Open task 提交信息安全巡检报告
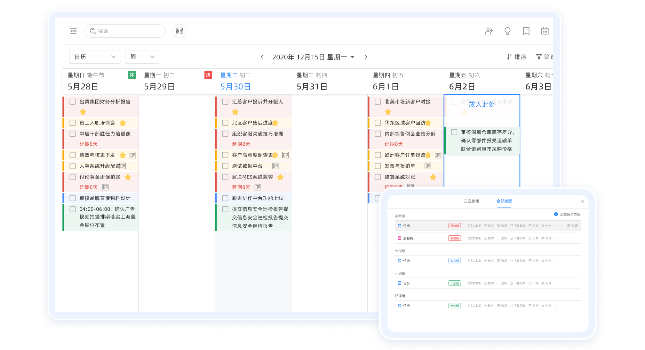The width and height of the screenshot is (645, 350). pos(253,217)
